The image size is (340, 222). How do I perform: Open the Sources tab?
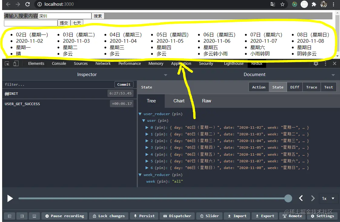click(81, 63)
